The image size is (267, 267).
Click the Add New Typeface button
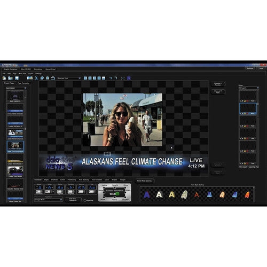click(73, 200)
